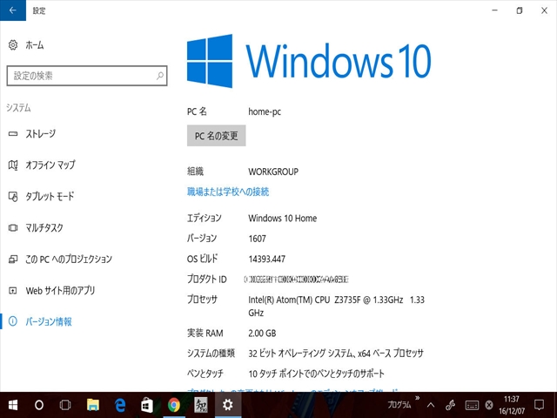Select Apps for websites (Web サイト用のアプリ)

point(59,290)
